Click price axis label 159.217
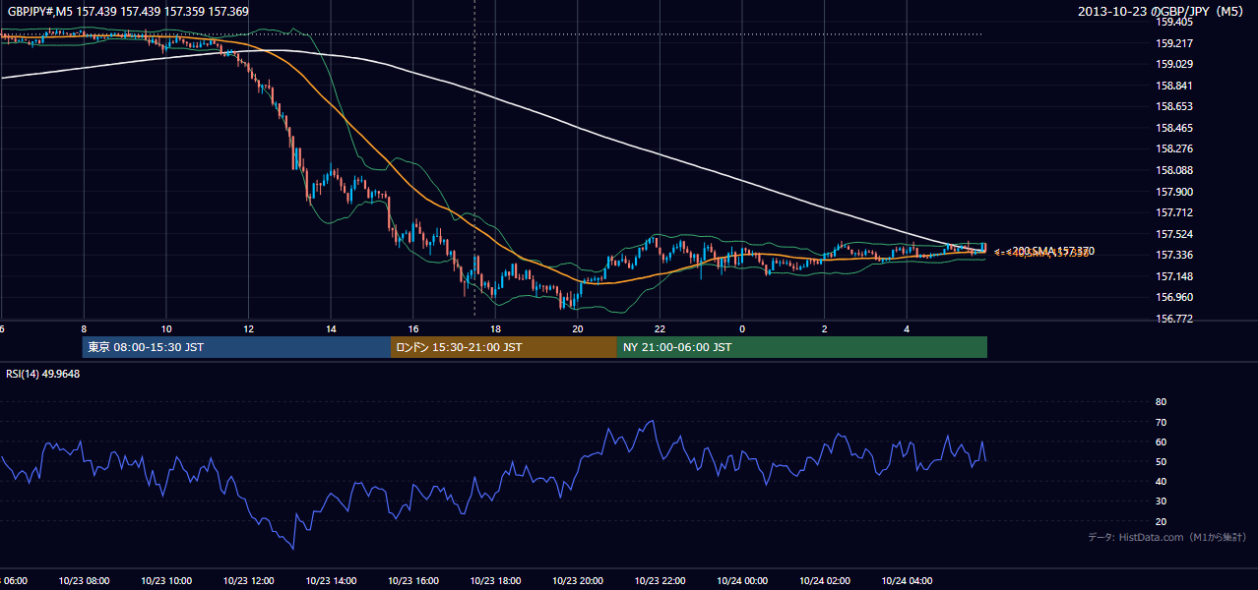Image resolution: width=1258 pixels, height=590 pixels. (x=1174, y=43)
